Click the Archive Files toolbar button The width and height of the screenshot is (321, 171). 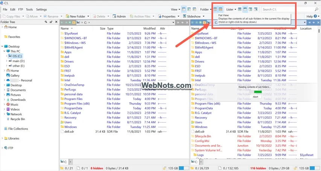click(x=140, y=17)
